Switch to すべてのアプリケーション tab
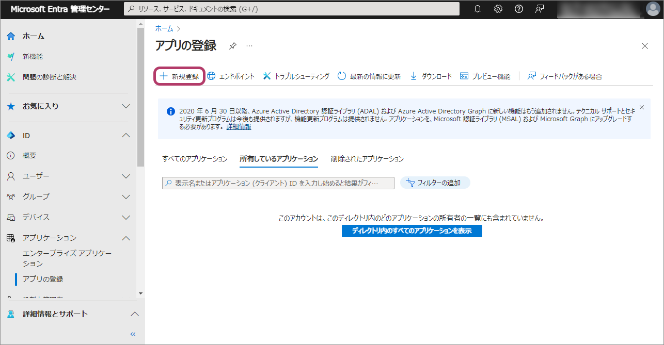Viewport: 664px width, 345px height. click(x=195, y=159)
